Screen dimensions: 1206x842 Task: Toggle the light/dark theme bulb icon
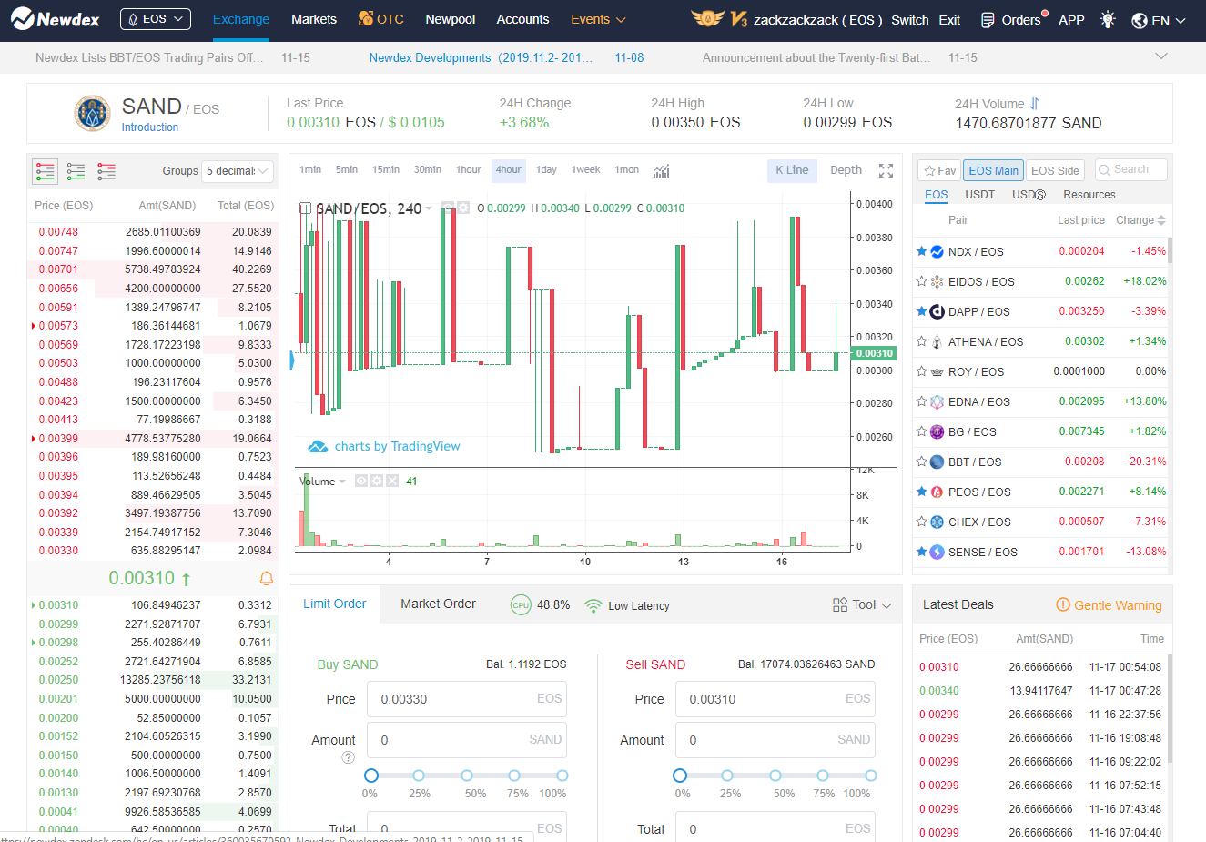point(1107,19)
